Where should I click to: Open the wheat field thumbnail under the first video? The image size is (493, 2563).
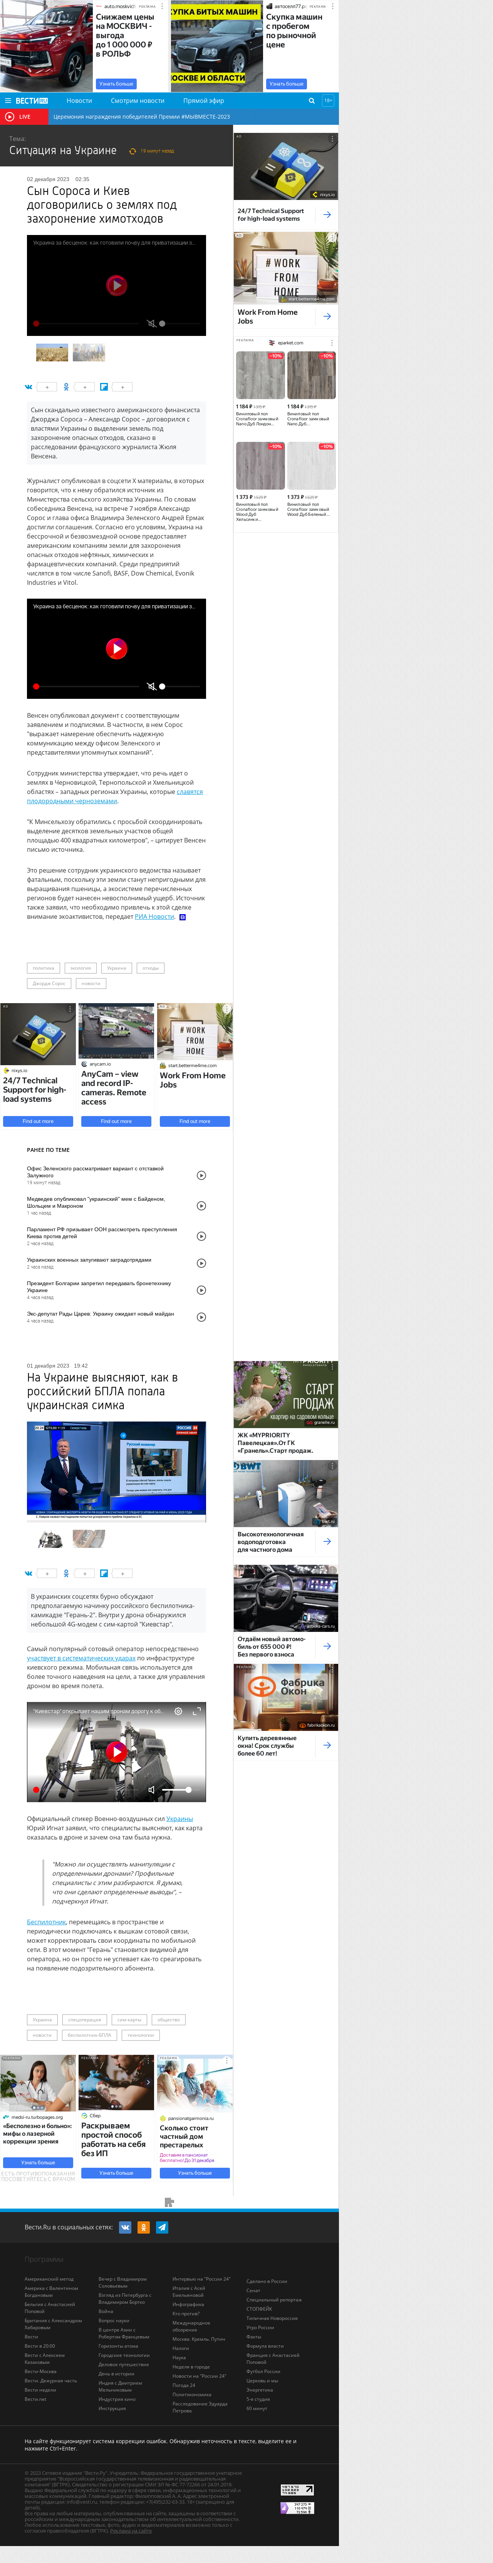pos(52,352)
